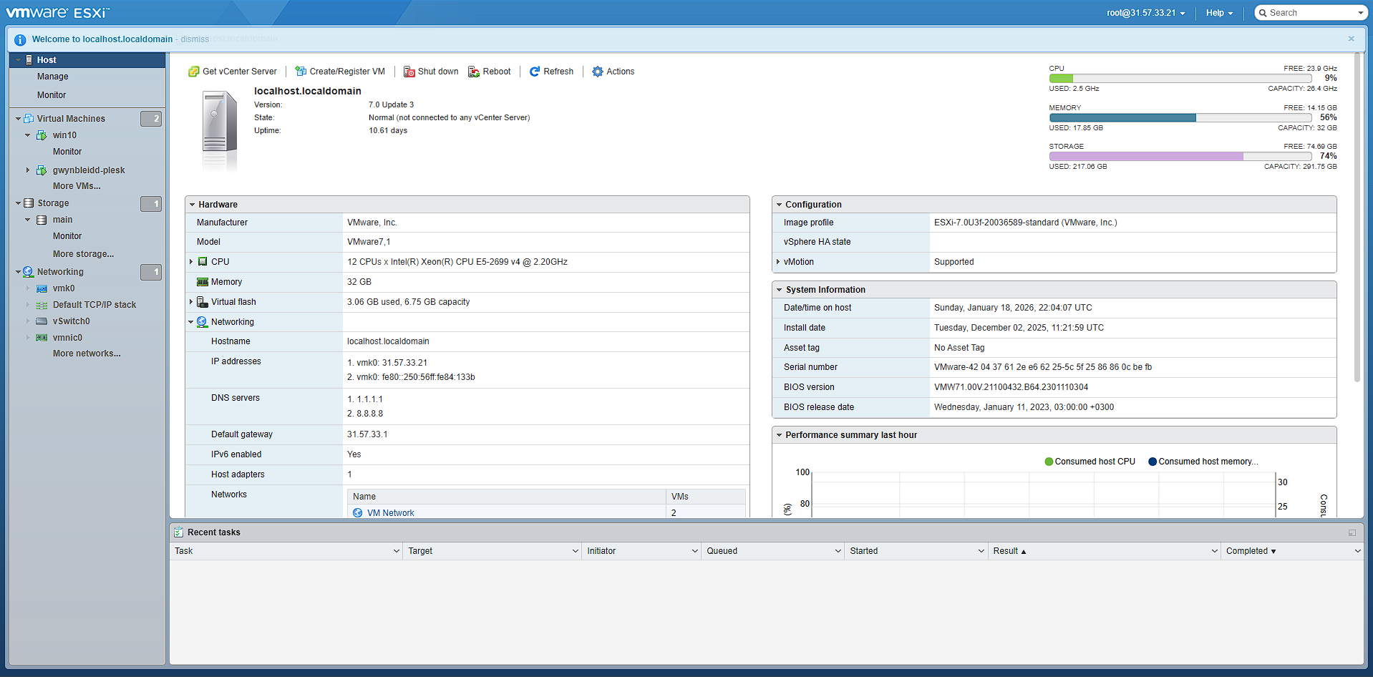Click the Refresh icon in toolbar
The width and height of the screenshot is (1373, 677).
535,72
